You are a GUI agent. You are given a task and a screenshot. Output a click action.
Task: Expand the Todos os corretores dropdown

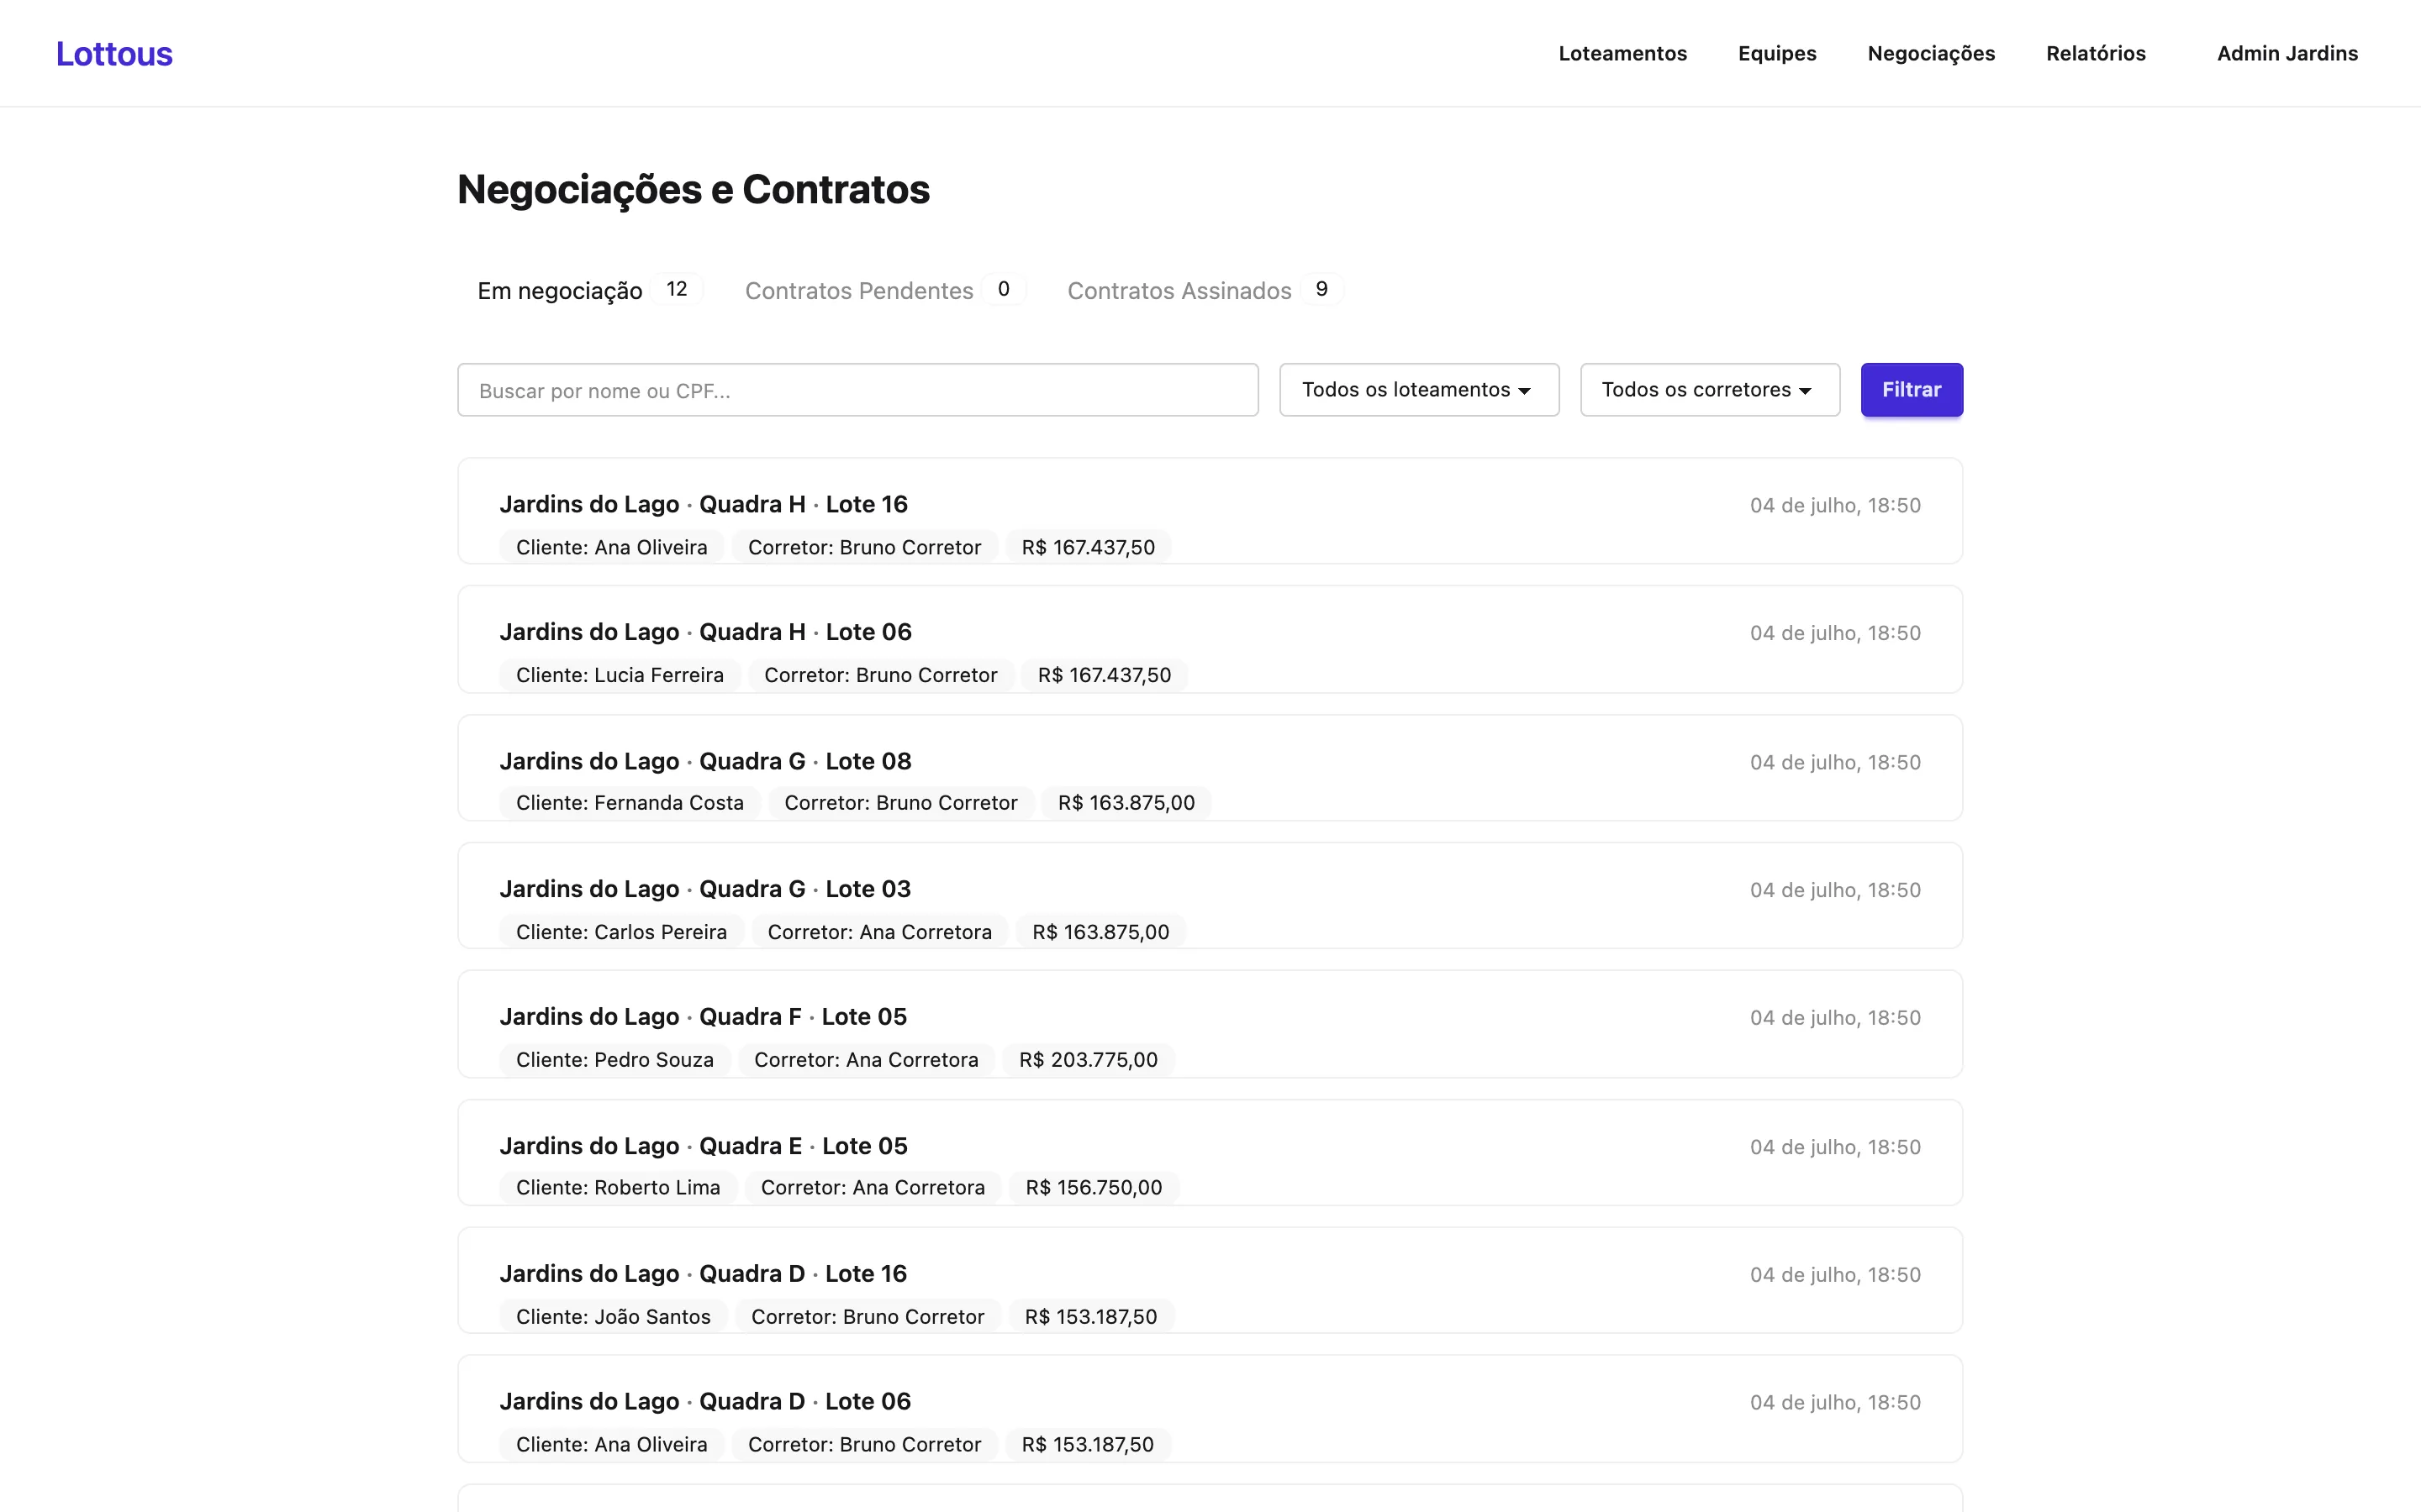[1710, 390]
